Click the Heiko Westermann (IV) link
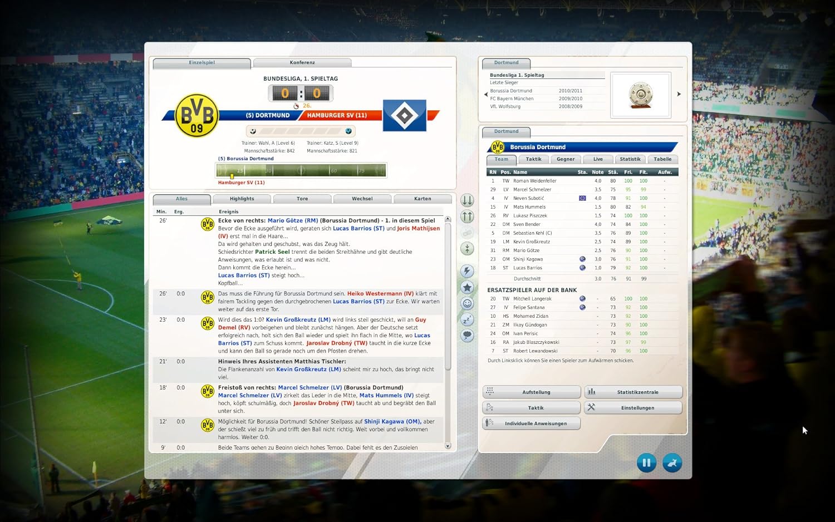The width and height of the screenshot is (835, 522). tap(381, 294)
